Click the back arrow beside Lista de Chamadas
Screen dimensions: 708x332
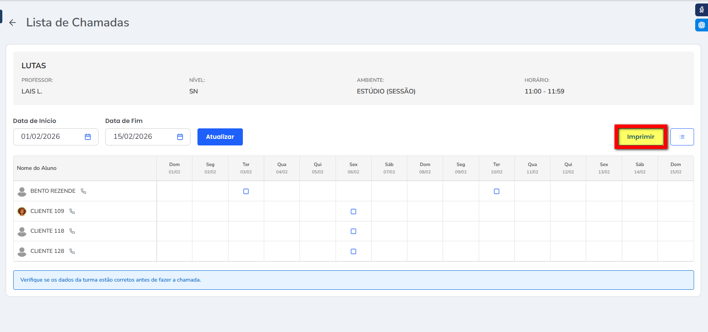click(x=13, y=23)
